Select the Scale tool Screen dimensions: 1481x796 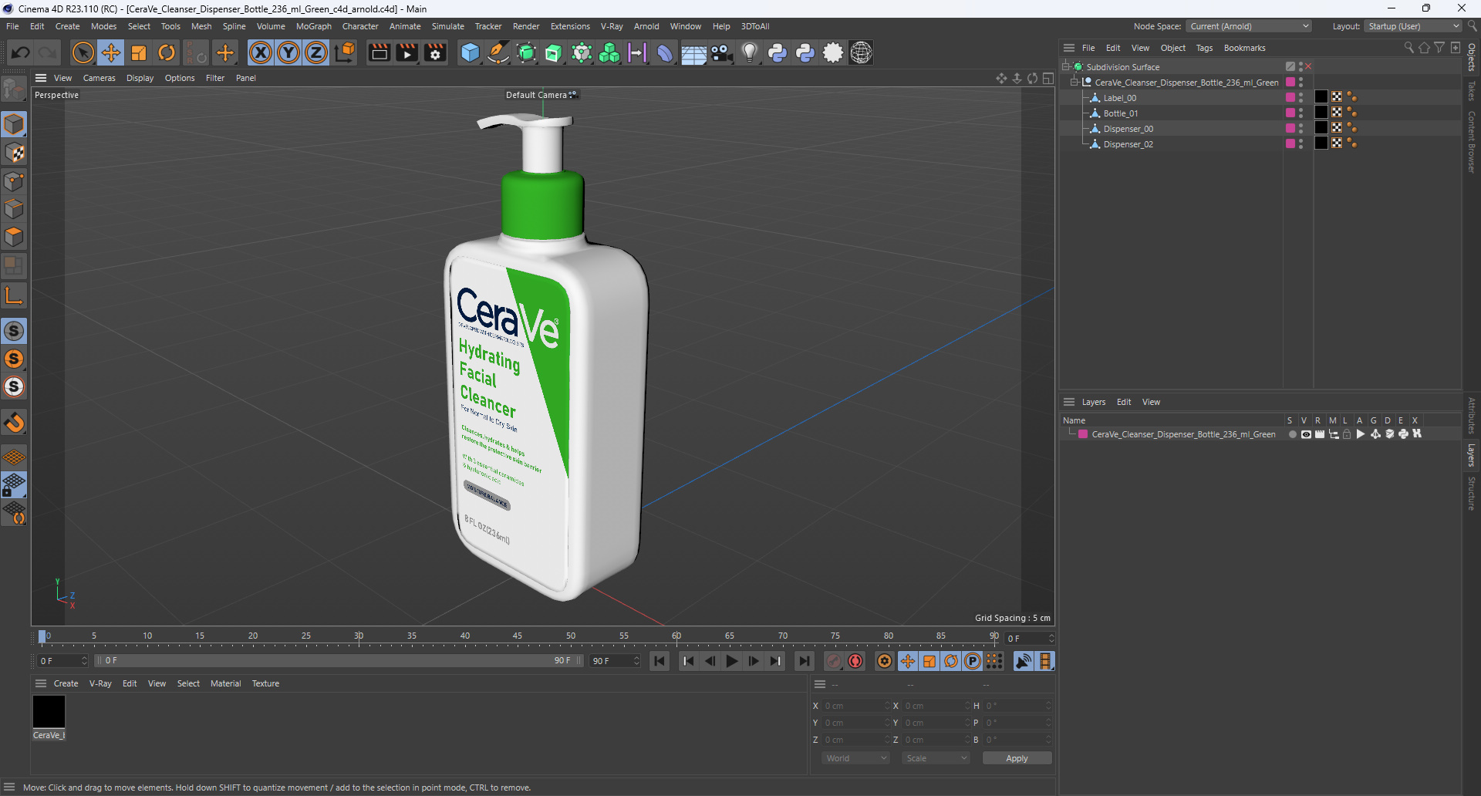[139, 52]
